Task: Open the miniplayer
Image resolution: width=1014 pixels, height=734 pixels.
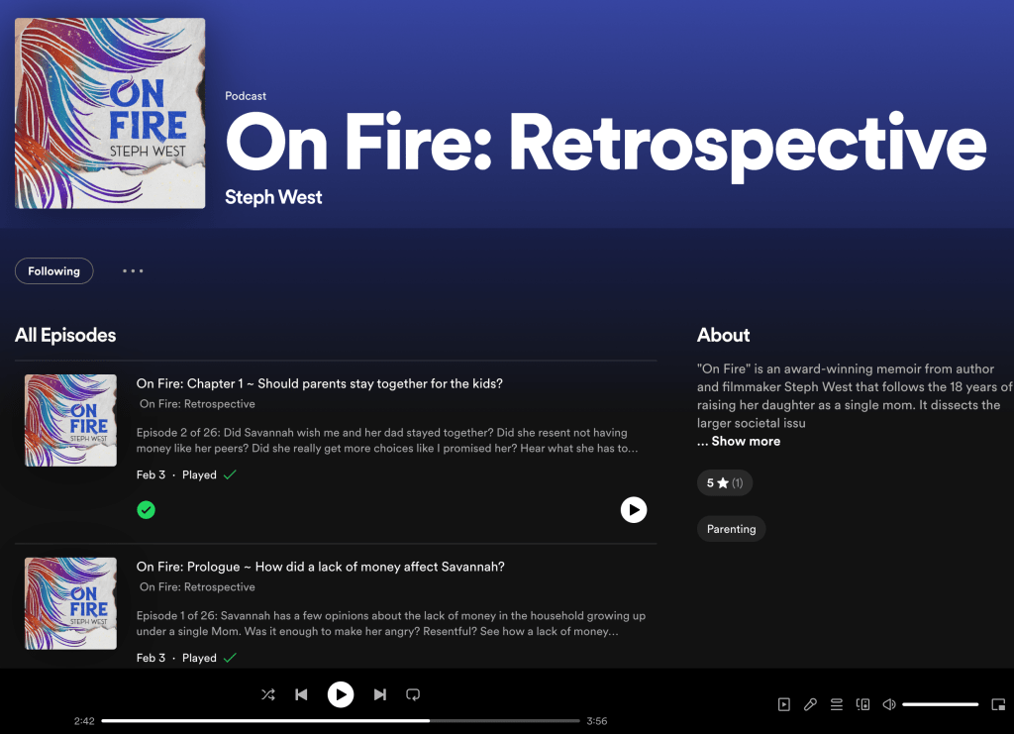Action: 998,704
